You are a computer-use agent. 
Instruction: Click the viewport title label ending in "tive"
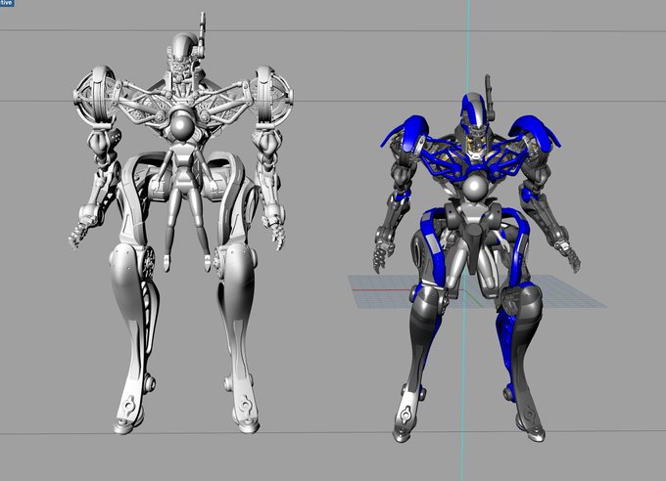click(7, 3)
